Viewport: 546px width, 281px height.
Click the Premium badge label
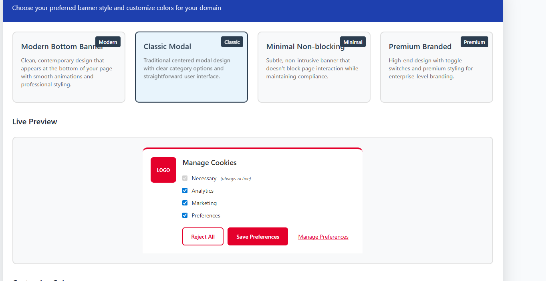click(x=474, y=42)
